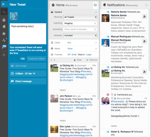The height and width of the screenshot is (137, 151).
Task: Click Clear in Home column settings
Action: pyautogui.click(x=78, y=60)
